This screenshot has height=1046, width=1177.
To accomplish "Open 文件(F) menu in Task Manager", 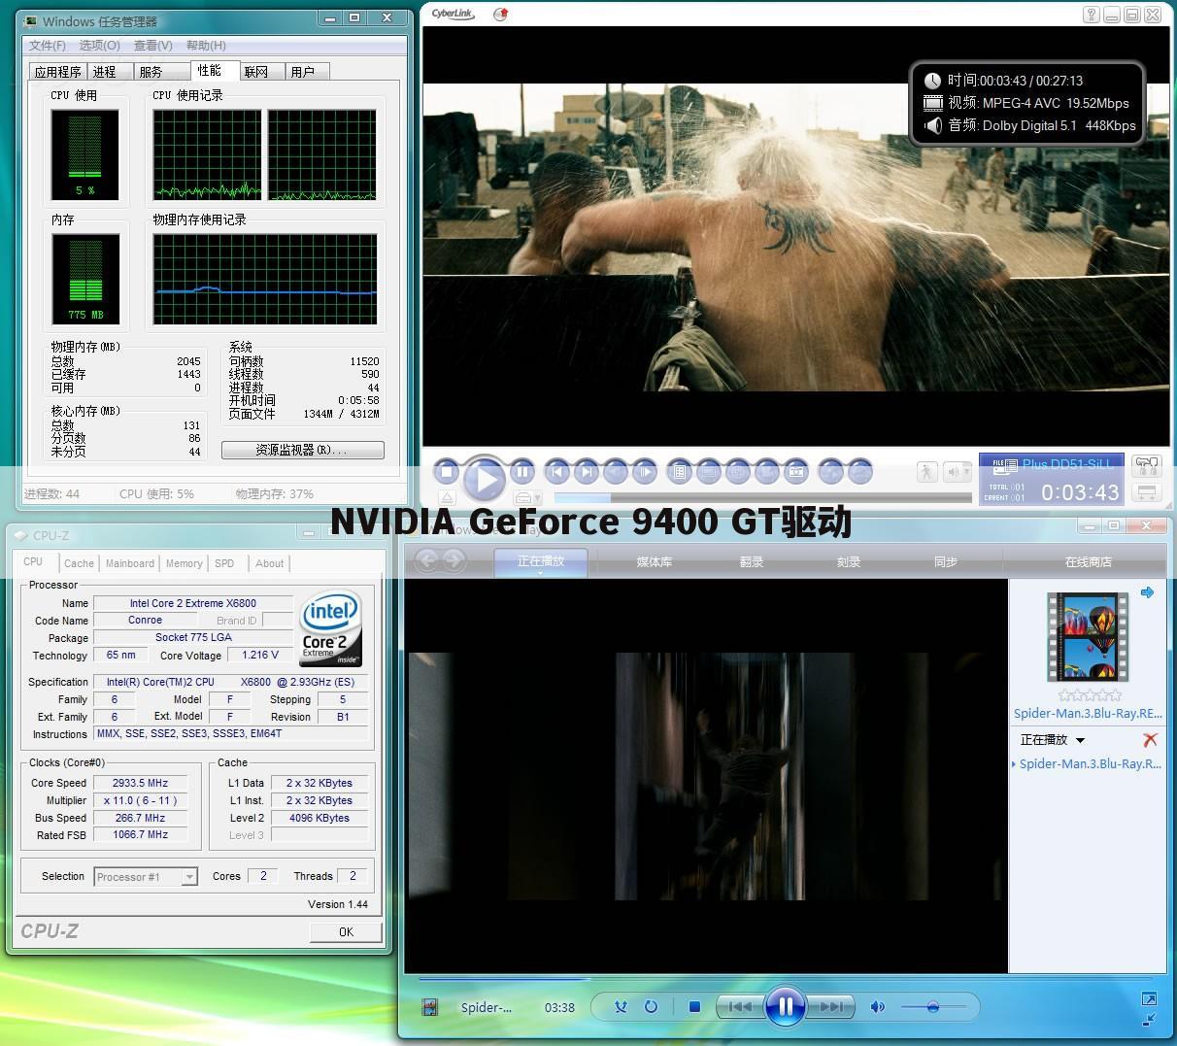I will pyautogui.click(x=48, y=45).
